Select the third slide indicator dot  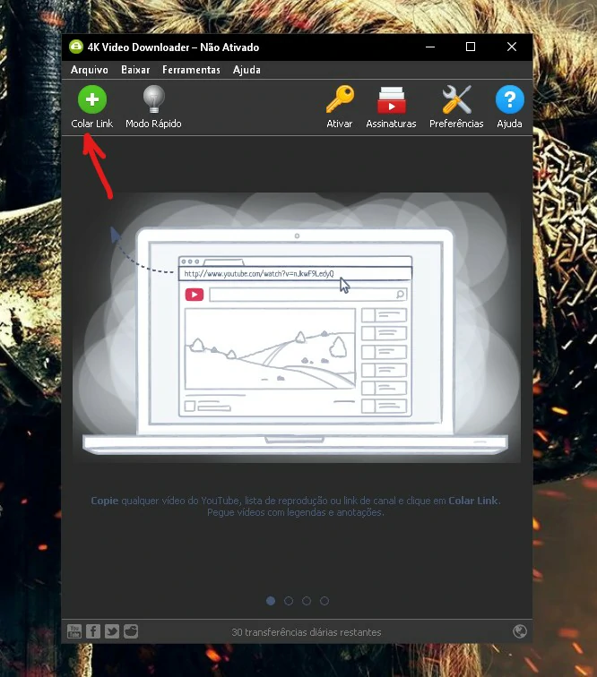(x=307, y=601)
